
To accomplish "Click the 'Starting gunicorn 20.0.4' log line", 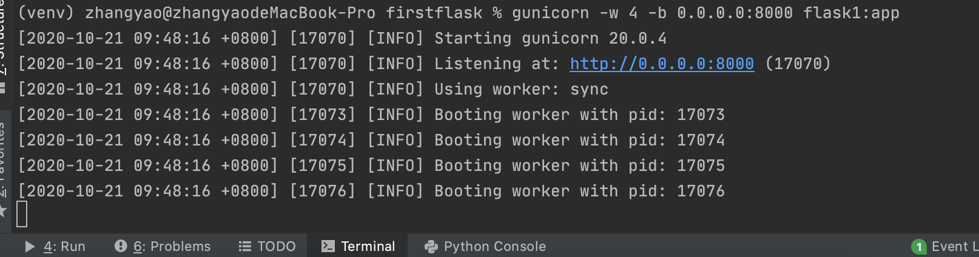I will click(x=341, y=38).
